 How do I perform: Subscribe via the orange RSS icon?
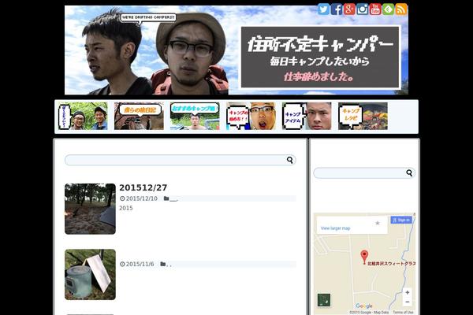[401, 9]
